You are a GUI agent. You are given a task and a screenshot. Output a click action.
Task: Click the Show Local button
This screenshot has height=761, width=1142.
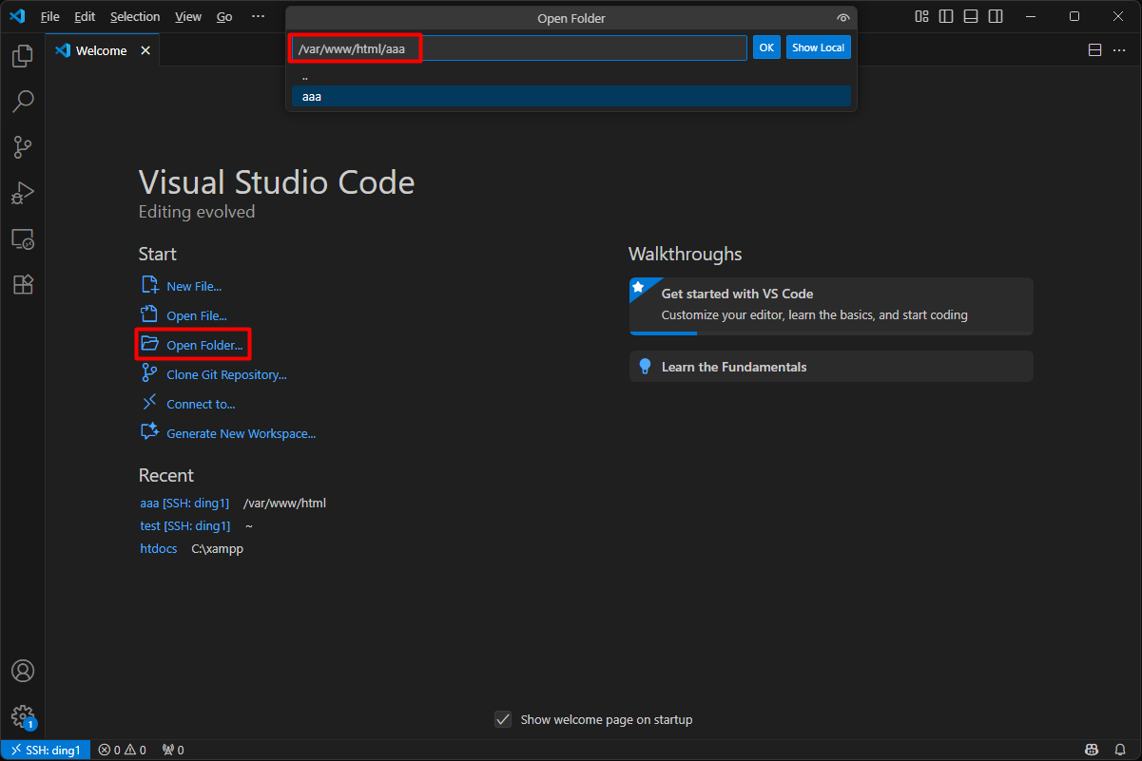[x=819, y=48]
